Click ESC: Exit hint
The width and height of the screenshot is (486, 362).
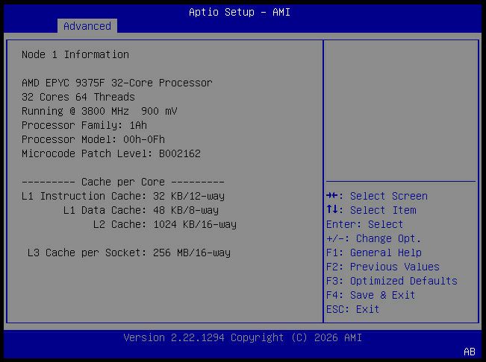[352, 309]
